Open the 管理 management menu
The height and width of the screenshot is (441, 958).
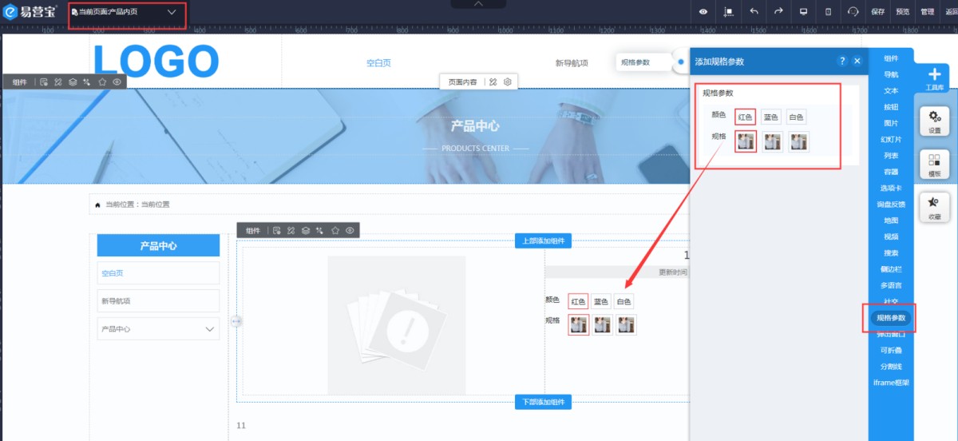(927, 12)
